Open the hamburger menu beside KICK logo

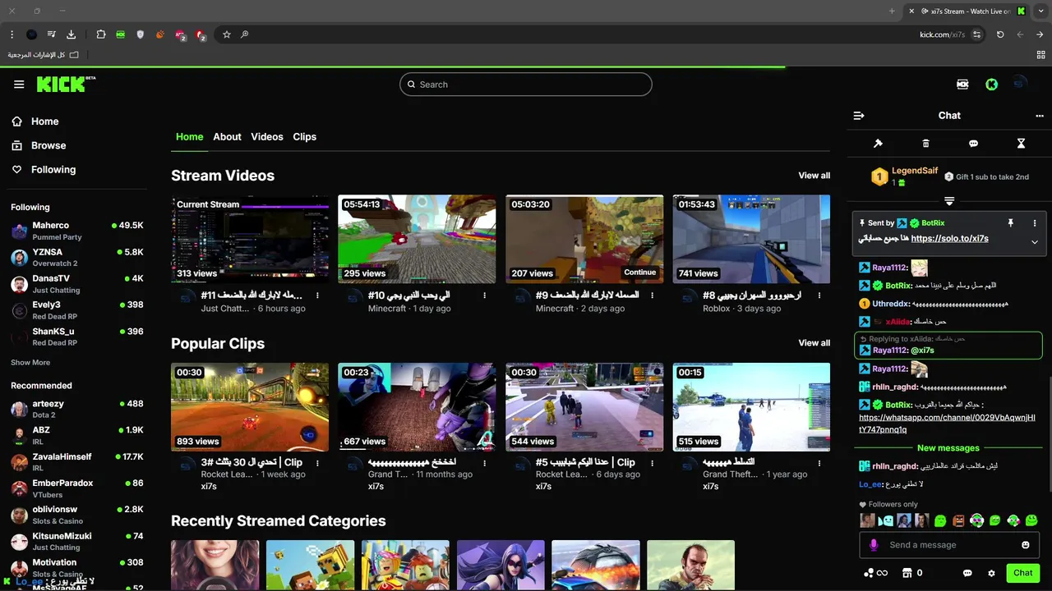[19, 85]
